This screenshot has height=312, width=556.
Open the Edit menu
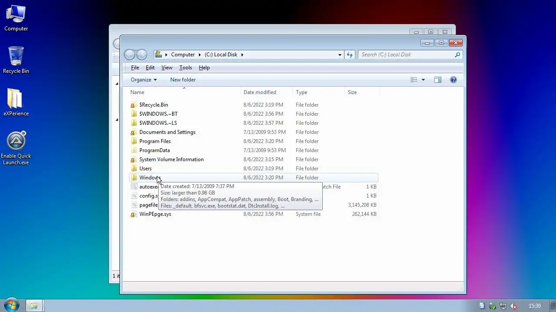click(x=150, y=68)
